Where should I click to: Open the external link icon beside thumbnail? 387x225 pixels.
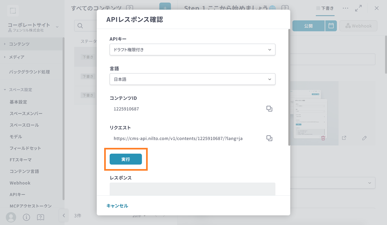pyautogui.click(x=344, y=138)
